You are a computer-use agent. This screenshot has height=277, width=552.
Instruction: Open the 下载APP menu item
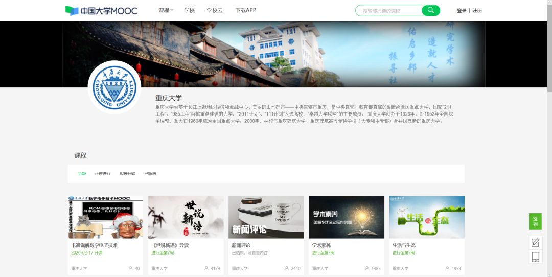(246, 10)
